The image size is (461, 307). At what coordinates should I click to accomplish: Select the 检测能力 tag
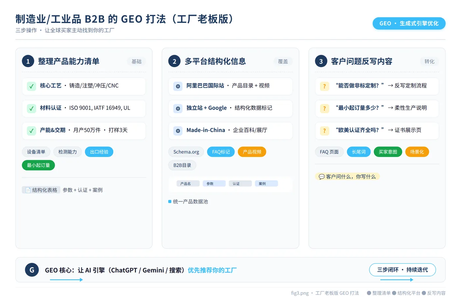coord(68,152)
